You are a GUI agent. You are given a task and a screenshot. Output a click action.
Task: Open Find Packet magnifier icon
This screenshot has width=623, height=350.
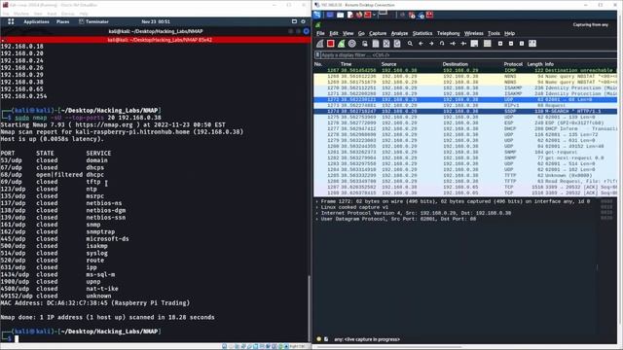410,44
